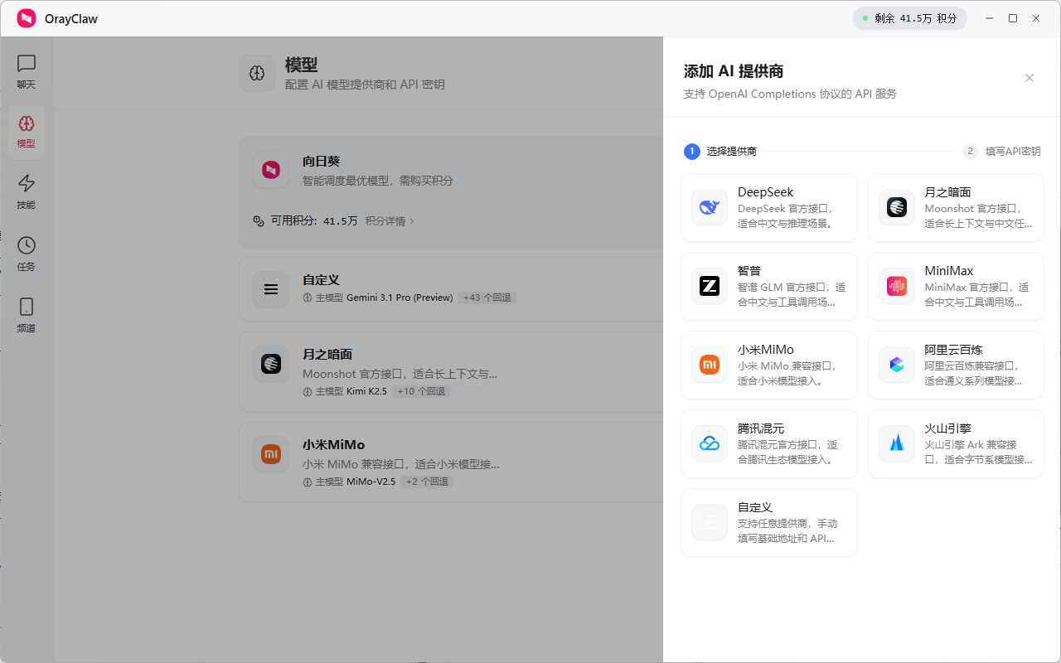Click the 月之暗面 logo in main panel
The height and width of the screenshot is (663, 1061).
tap(271, 363)
